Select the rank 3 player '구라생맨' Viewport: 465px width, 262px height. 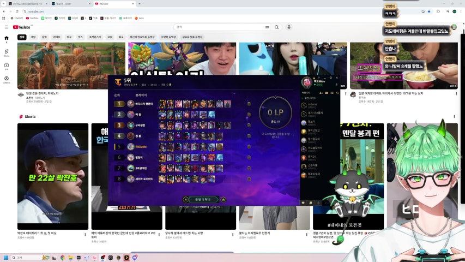click(x=140, y=126)
